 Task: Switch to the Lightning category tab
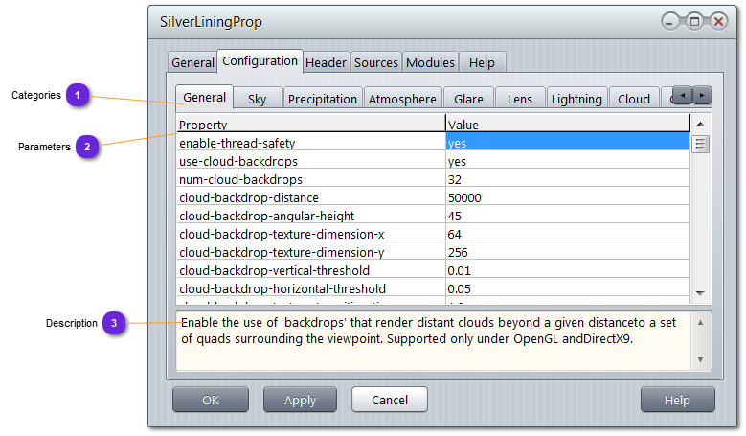[x=576, y=99]
